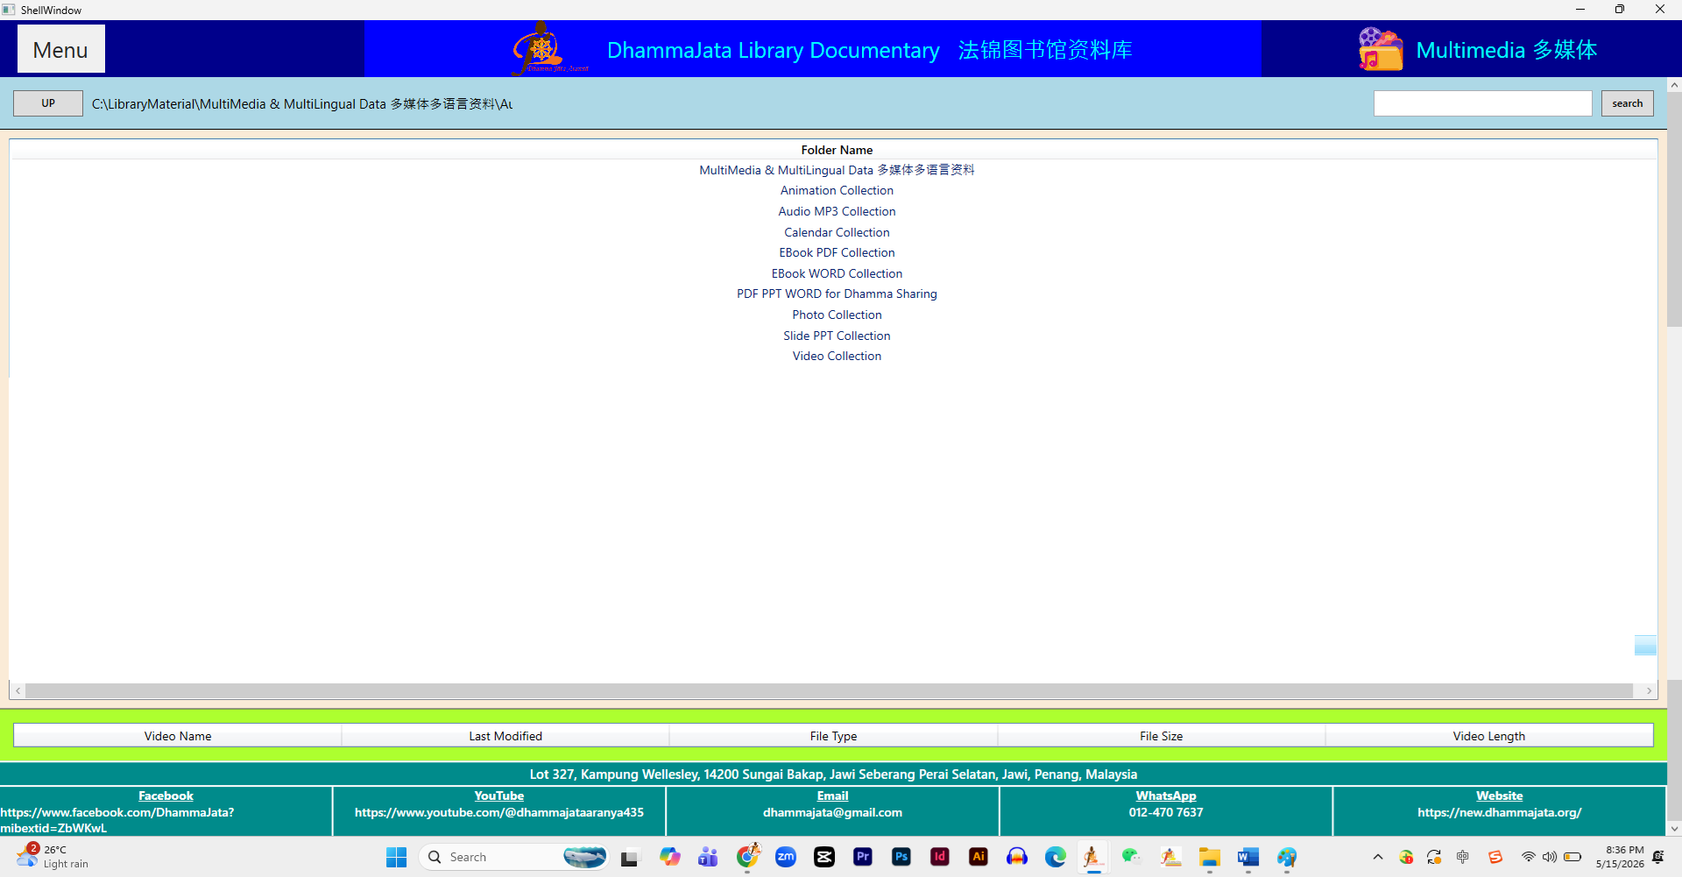
Task: Open the Audio MP3 Collection folder
Action: tap(837, 211)
